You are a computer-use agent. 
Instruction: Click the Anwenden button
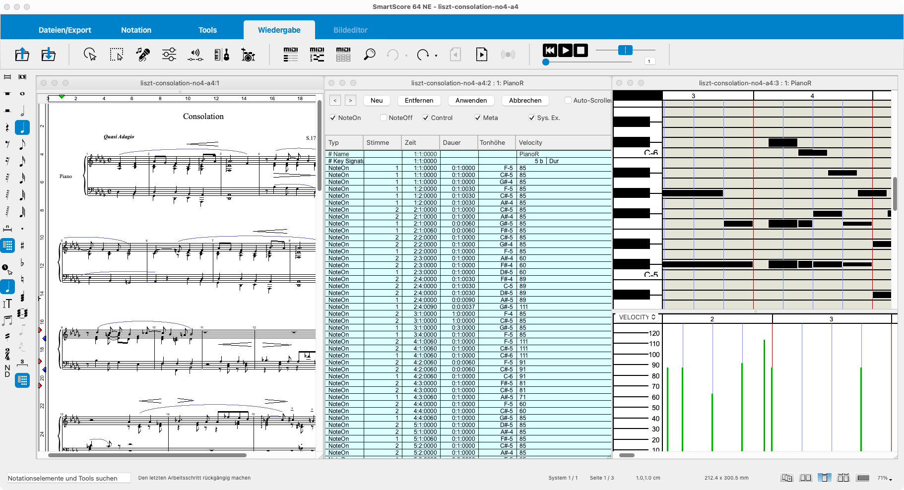471,101
